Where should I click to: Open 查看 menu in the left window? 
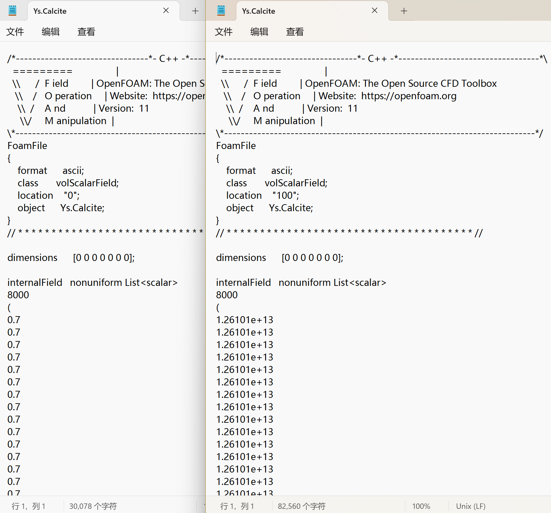point(86,32)
